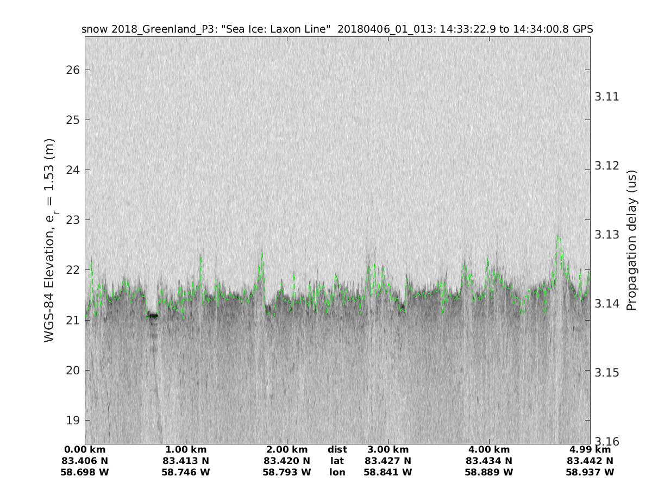Click the 83.427 N latitude value

(388, 461)
